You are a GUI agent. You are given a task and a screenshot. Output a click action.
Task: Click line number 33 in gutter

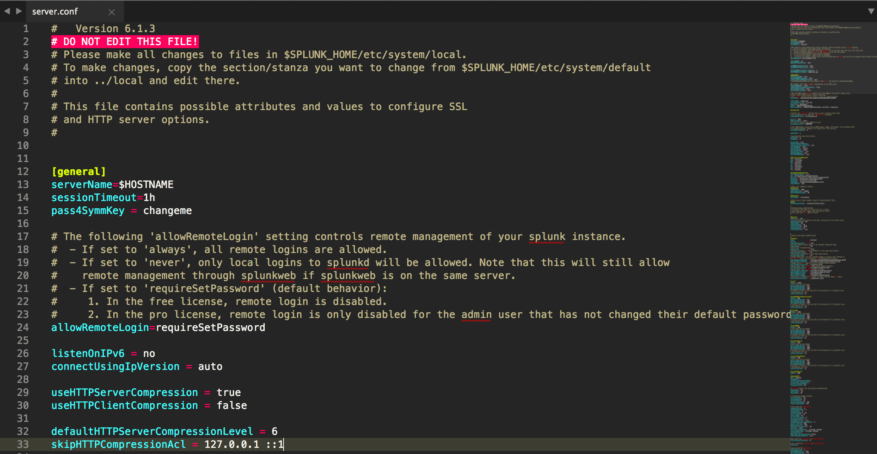(23, 444)
